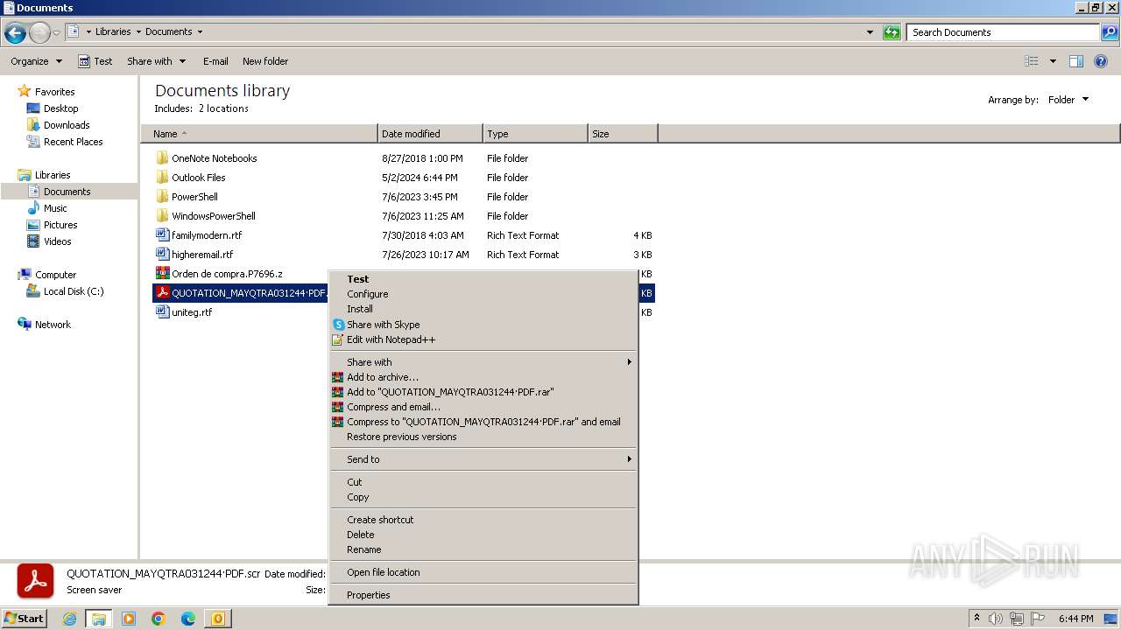Image resolution: width=1121 pixels, height=630 pixels.
Task: Choose Install in the context menu
Action: tap(483, 309)
